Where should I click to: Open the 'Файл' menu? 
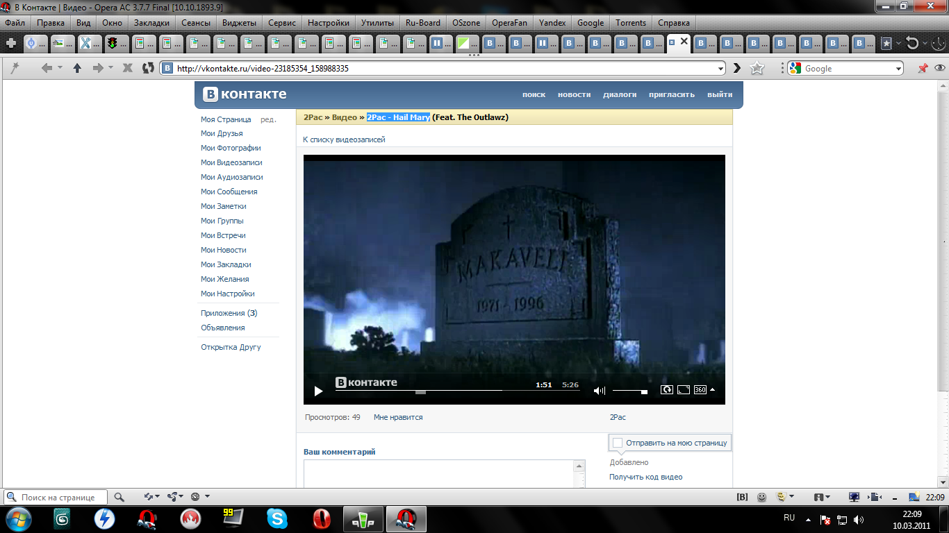tap(15, 23)
